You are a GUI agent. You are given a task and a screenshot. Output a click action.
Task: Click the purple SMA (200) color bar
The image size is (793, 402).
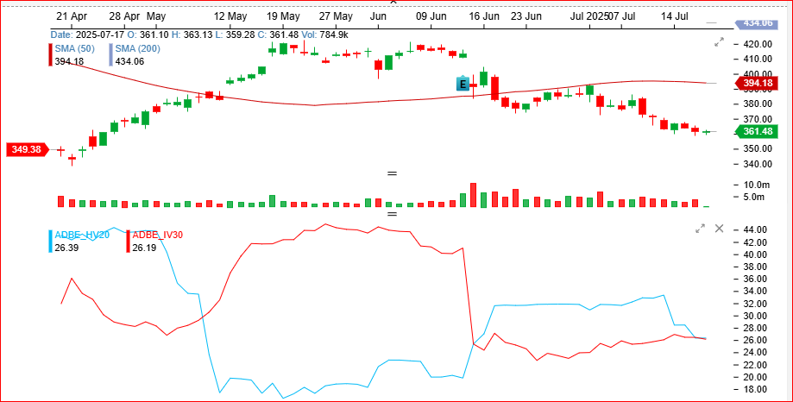110,54
